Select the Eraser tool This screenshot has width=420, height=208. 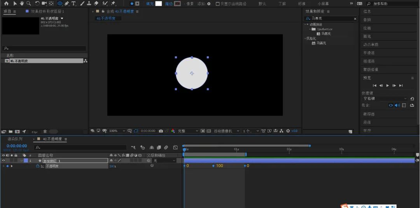[96, 3]
